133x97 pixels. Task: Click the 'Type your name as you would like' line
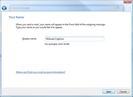coord(39,27)
